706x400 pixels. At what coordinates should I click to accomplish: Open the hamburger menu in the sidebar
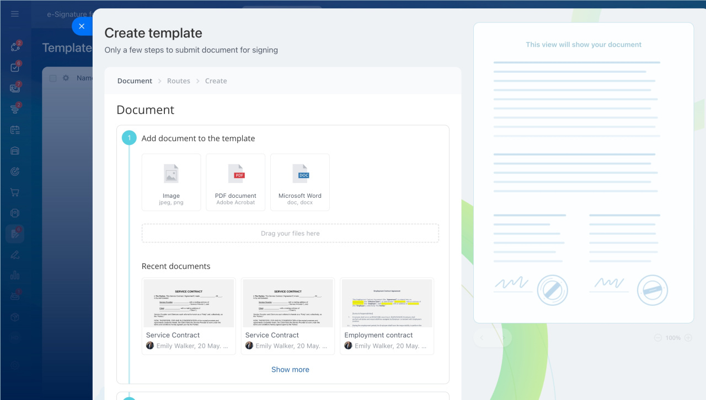15,14
